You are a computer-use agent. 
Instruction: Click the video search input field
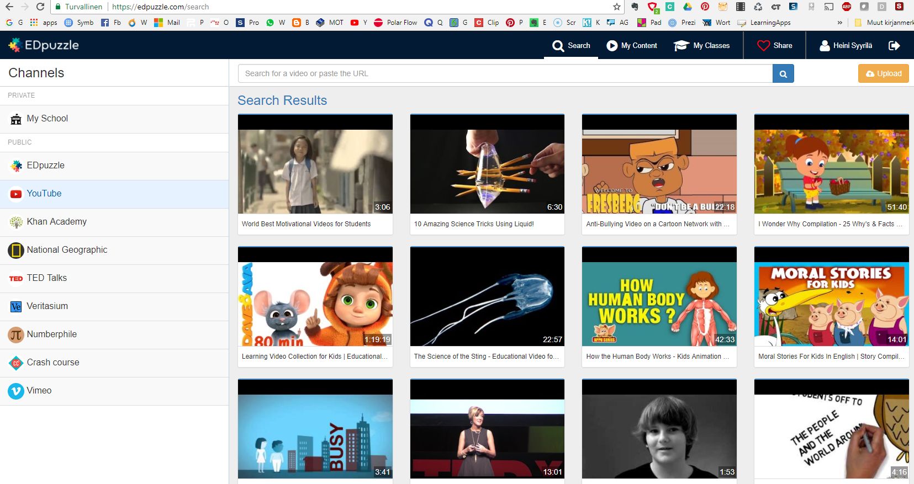tap(505, 73)
